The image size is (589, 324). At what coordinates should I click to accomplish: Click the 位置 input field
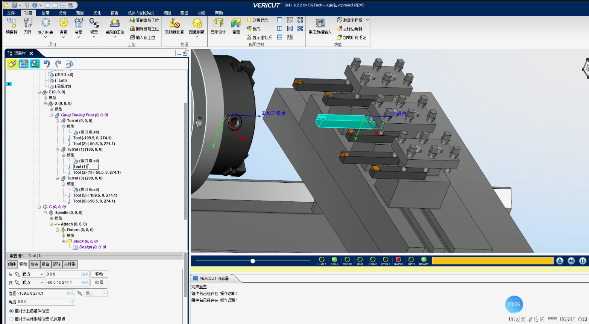click(46, 294)
